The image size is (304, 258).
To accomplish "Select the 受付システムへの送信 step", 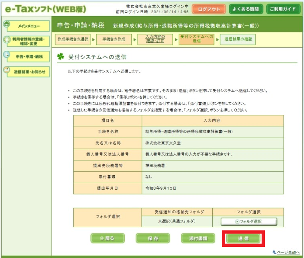I will click(x=196, y=39).
